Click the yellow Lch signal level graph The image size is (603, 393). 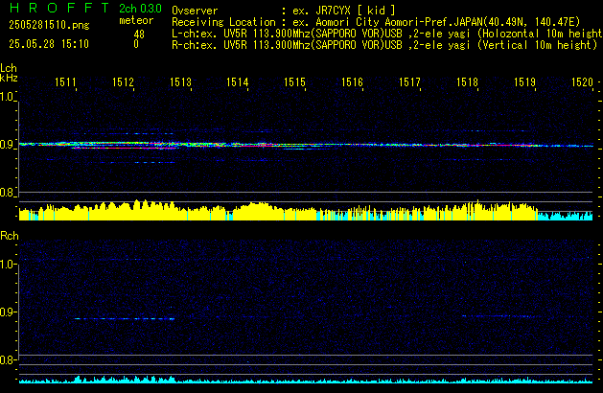(x=306, y=210)
